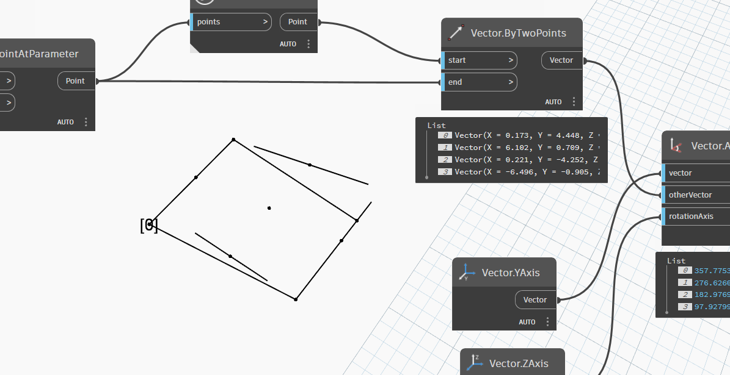Click the Vector.YAxis node icon
This screenshot has width=730, height=375.
click(x=467, y=273)
